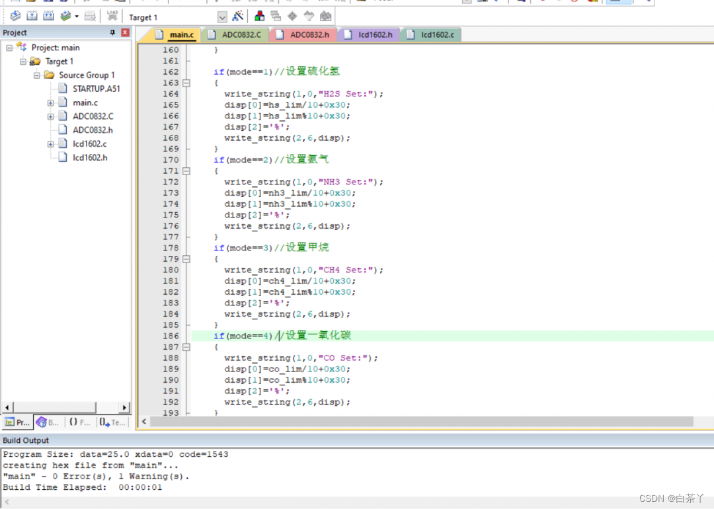Pin the Project panel

(112, 32)
